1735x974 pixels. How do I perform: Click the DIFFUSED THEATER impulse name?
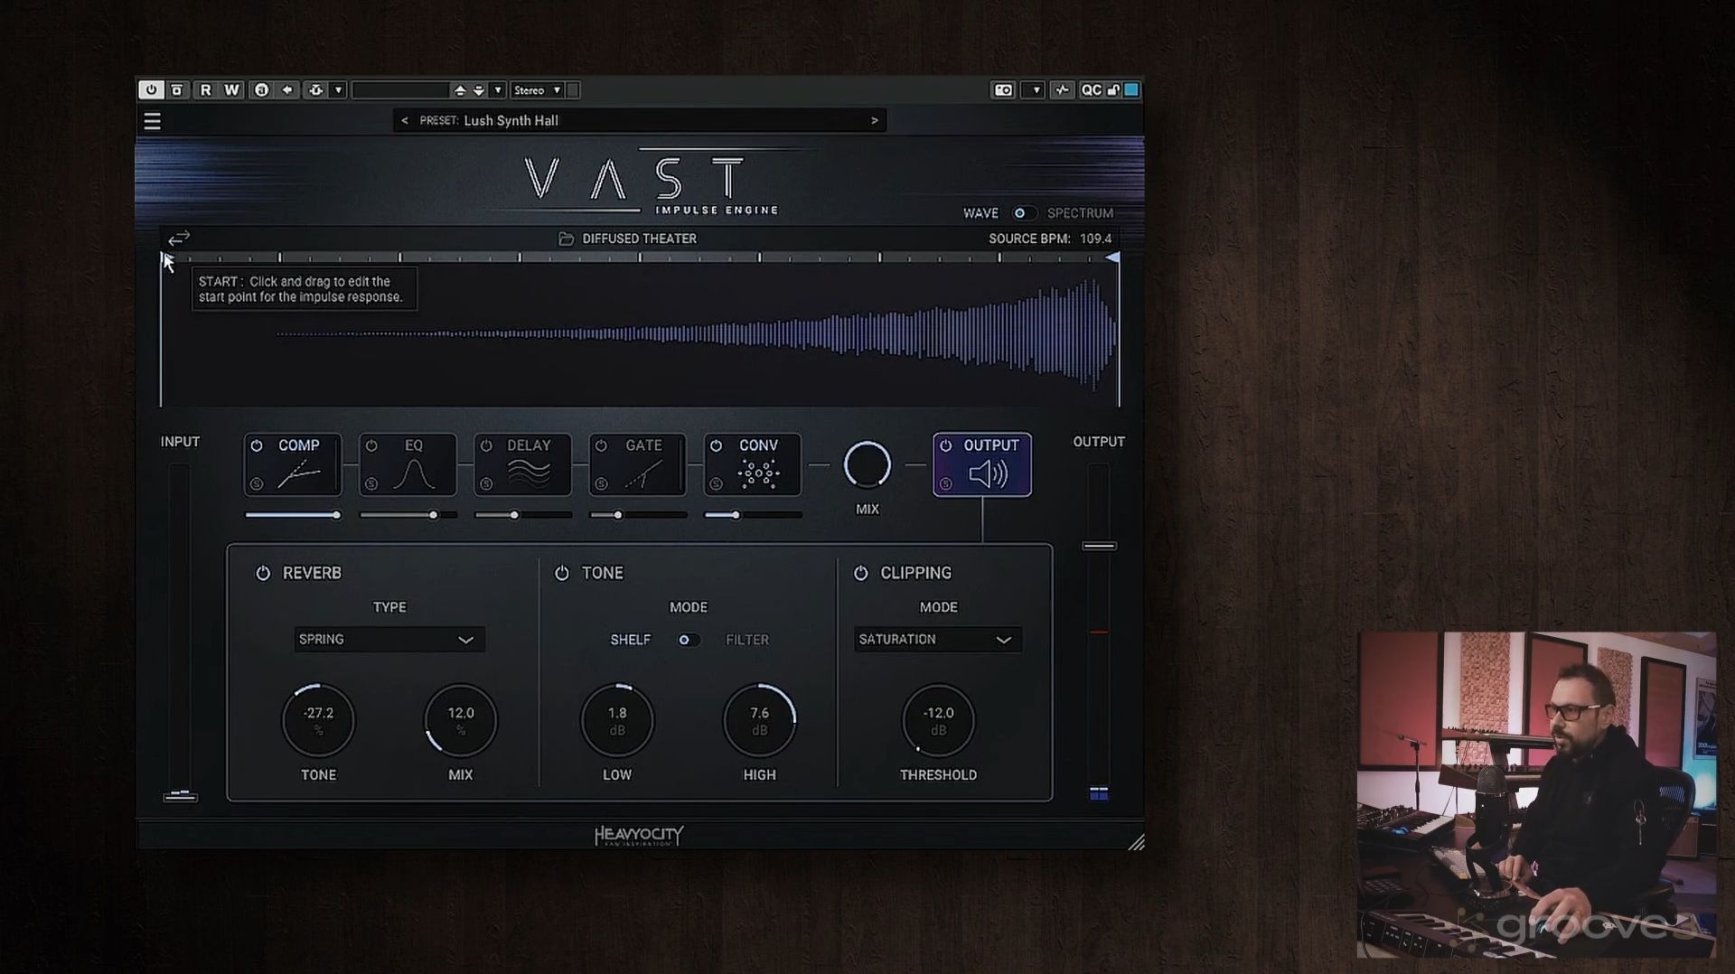(639, 239)
